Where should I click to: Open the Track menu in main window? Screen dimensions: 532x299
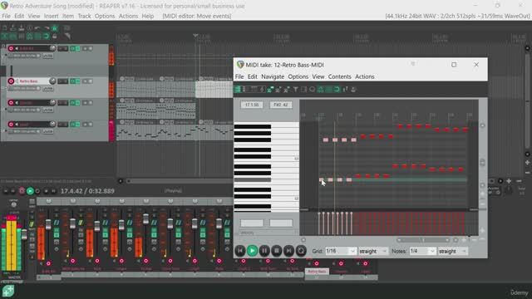tap(84, 16)
